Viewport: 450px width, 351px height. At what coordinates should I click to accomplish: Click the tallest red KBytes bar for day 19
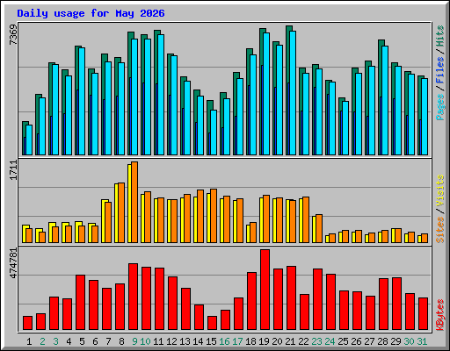[265, 290]
